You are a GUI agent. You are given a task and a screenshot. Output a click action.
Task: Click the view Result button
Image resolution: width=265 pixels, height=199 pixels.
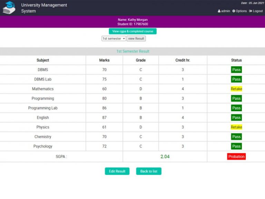coord(136,39)
